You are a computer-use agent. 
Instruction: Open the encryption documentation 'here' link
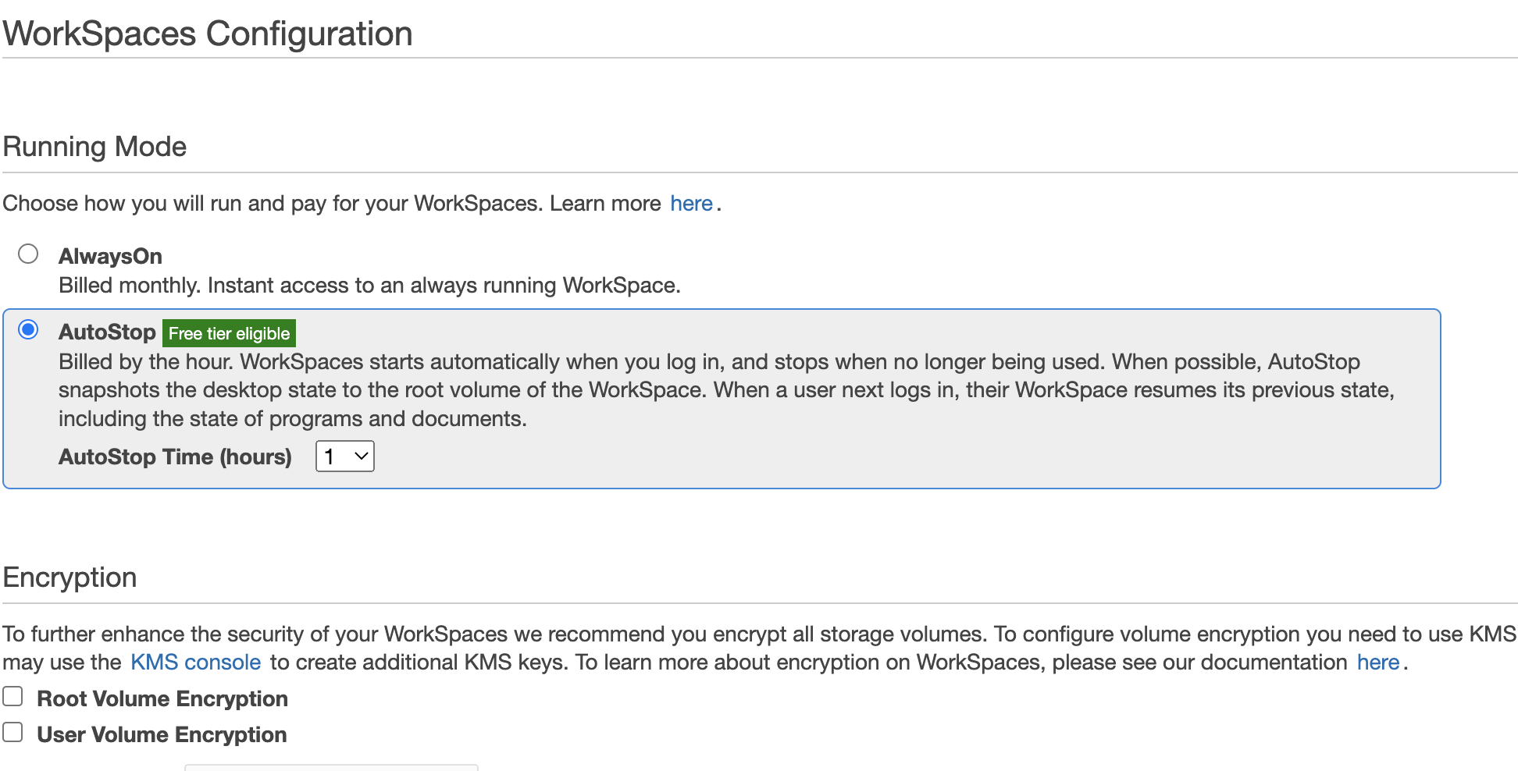1378,663
